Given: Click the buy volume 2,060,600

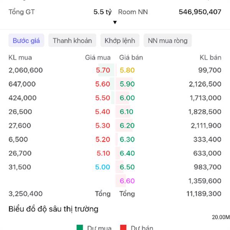Looking at the screenshot, I should tap(26, 70).
